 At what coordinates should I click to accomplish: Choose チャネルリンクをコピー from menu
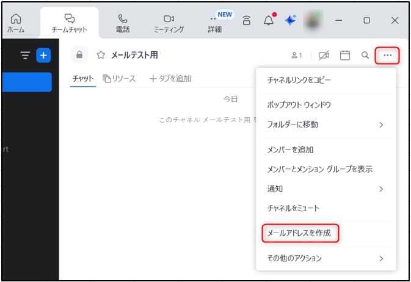tap(326, 80)
